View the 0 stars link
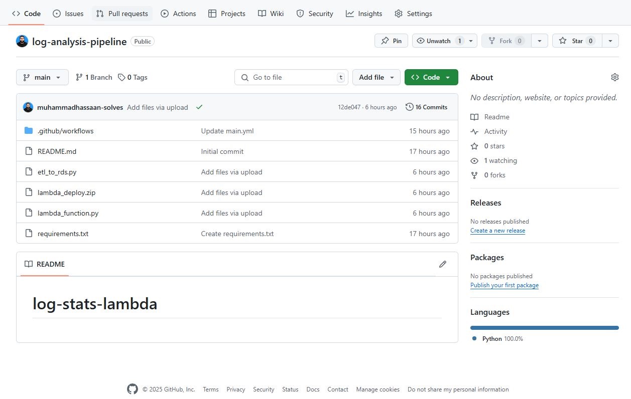Image resolution: width=631 pixels, height=399 pixels. tap(487, 146)
